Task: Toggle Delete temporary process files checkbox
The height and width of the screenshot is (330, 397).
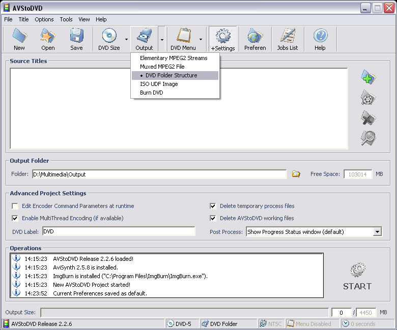Action: (213, 206)
